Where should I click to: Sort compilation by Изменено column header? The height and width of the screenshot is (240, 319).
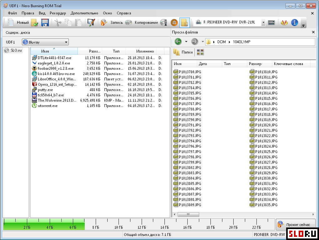coord(141,51)
